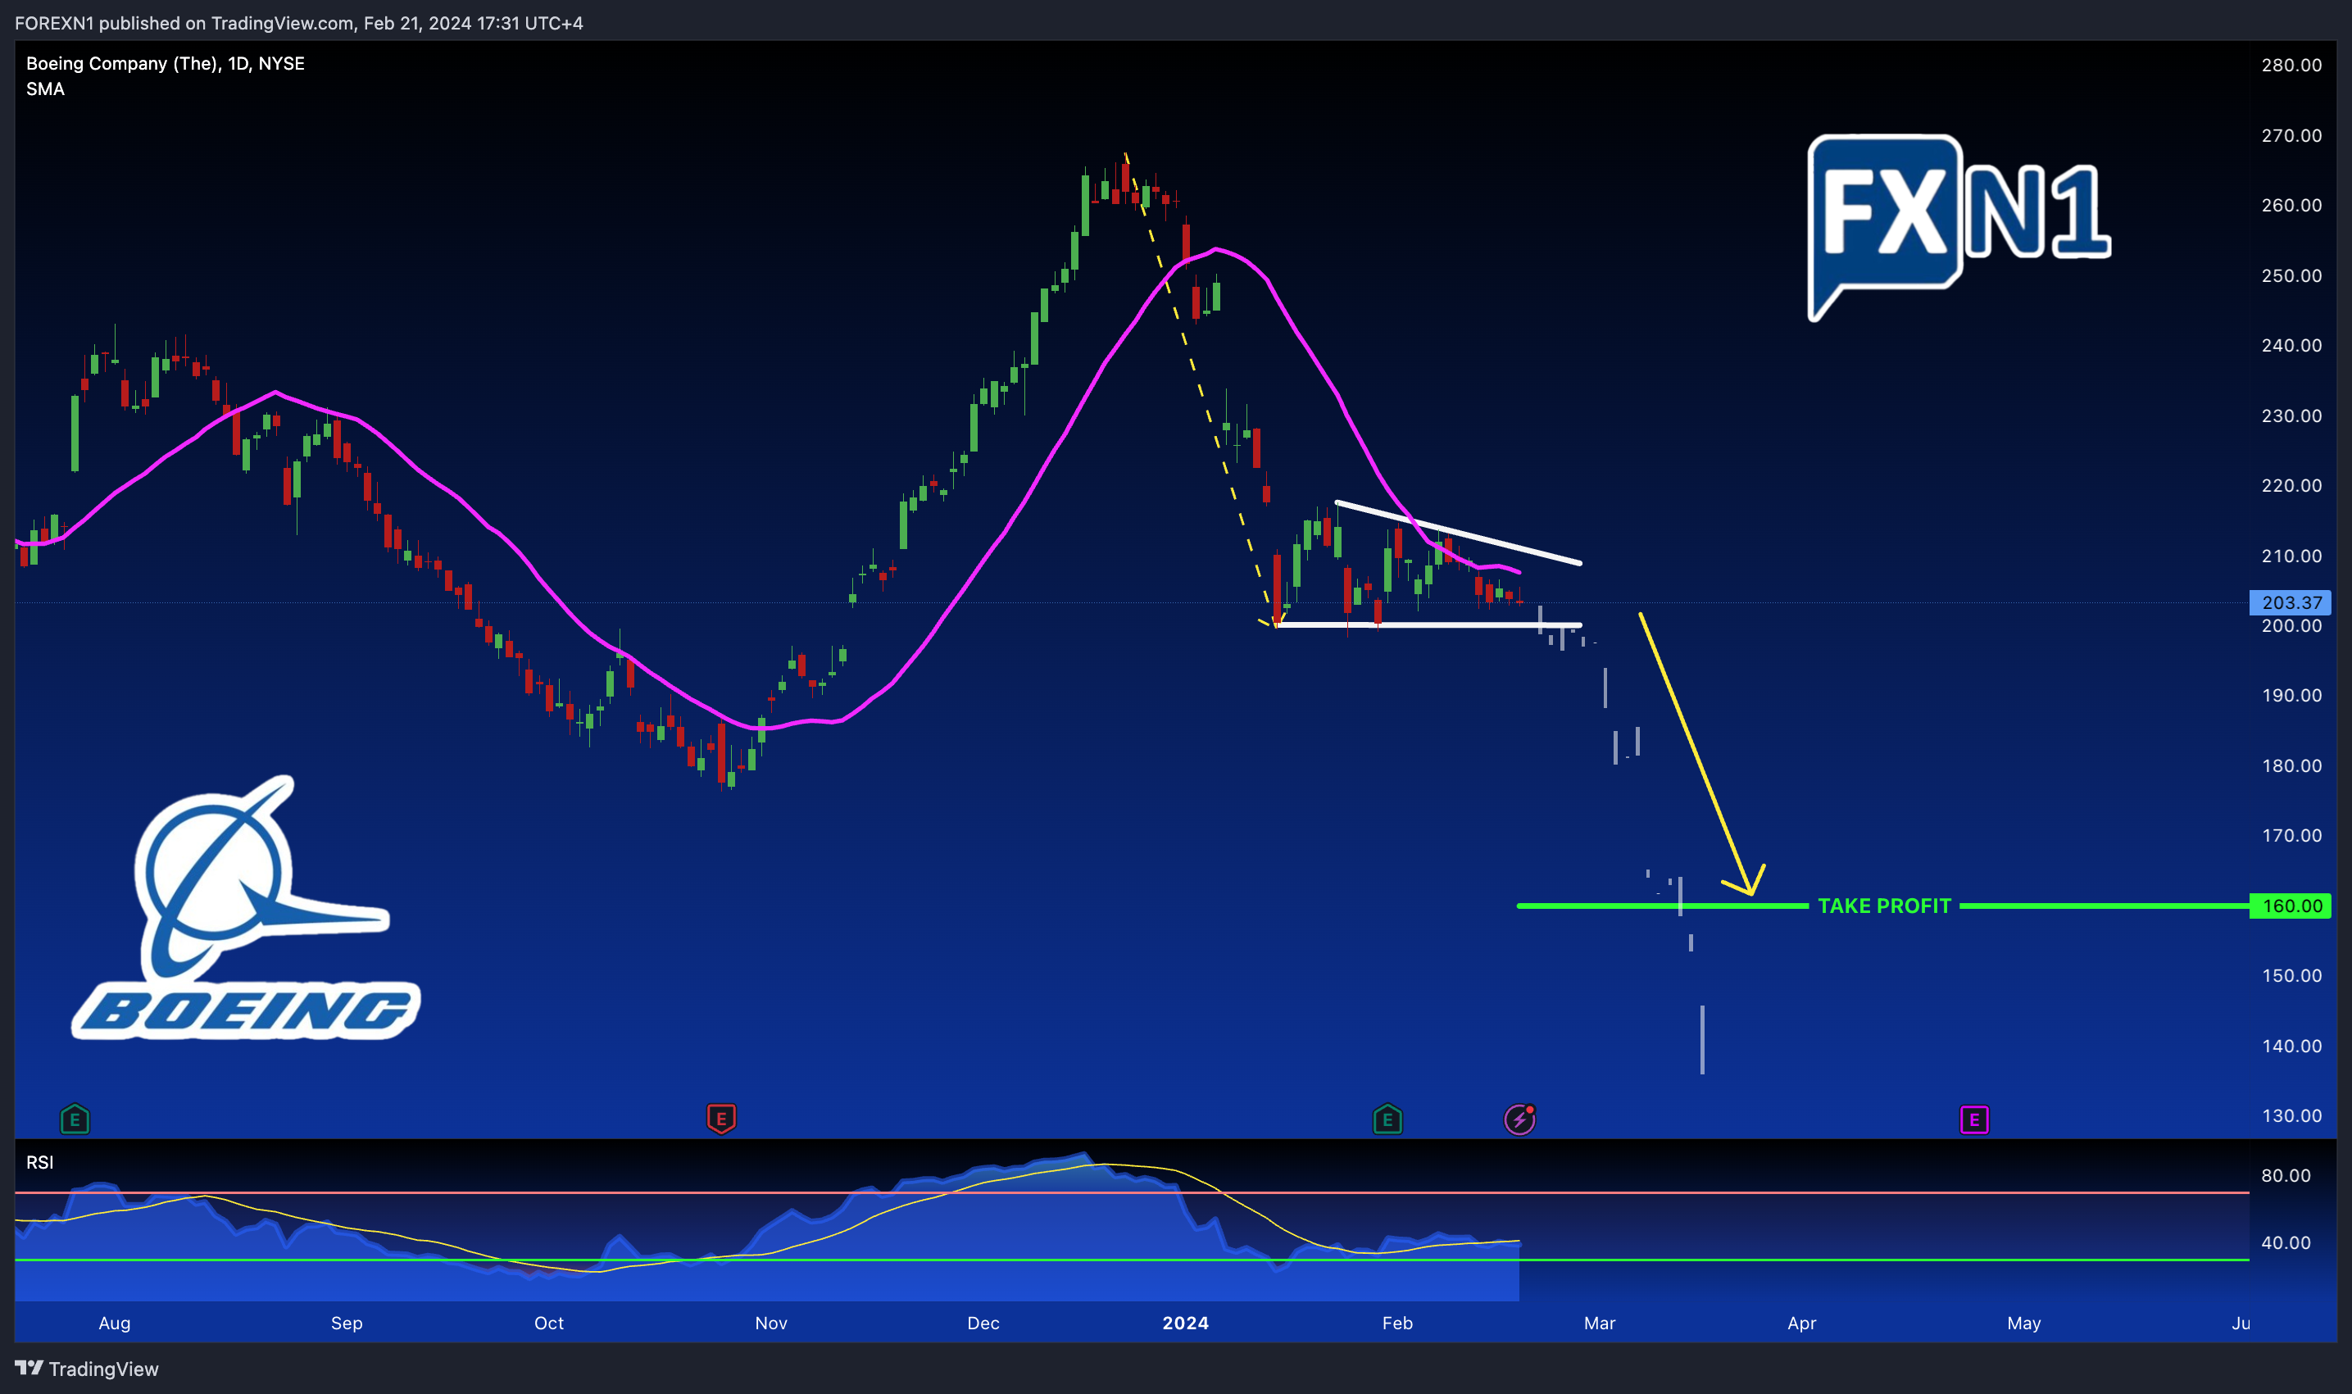This screenshot has height=1394, width=2352.
Task: Open the red earnings marker near November
Action: [x=721, y=1119]
